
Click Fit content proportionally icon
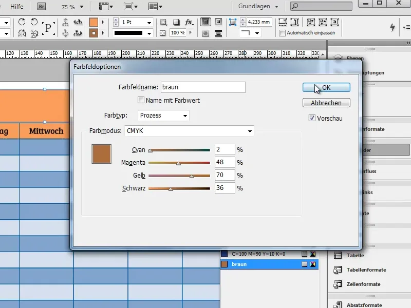(294, 22)
